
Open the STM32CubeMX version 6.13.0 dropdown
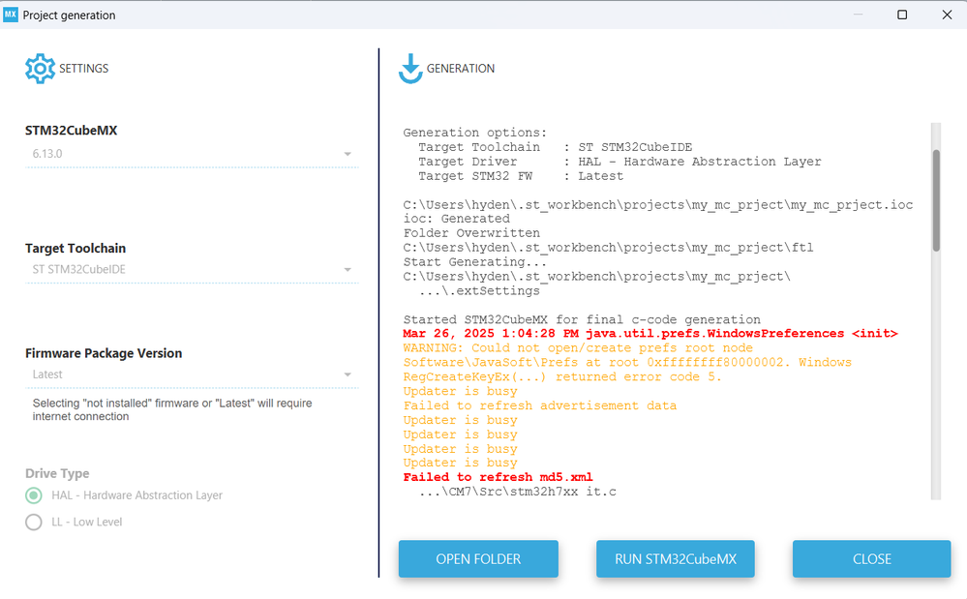coord(192,154)
